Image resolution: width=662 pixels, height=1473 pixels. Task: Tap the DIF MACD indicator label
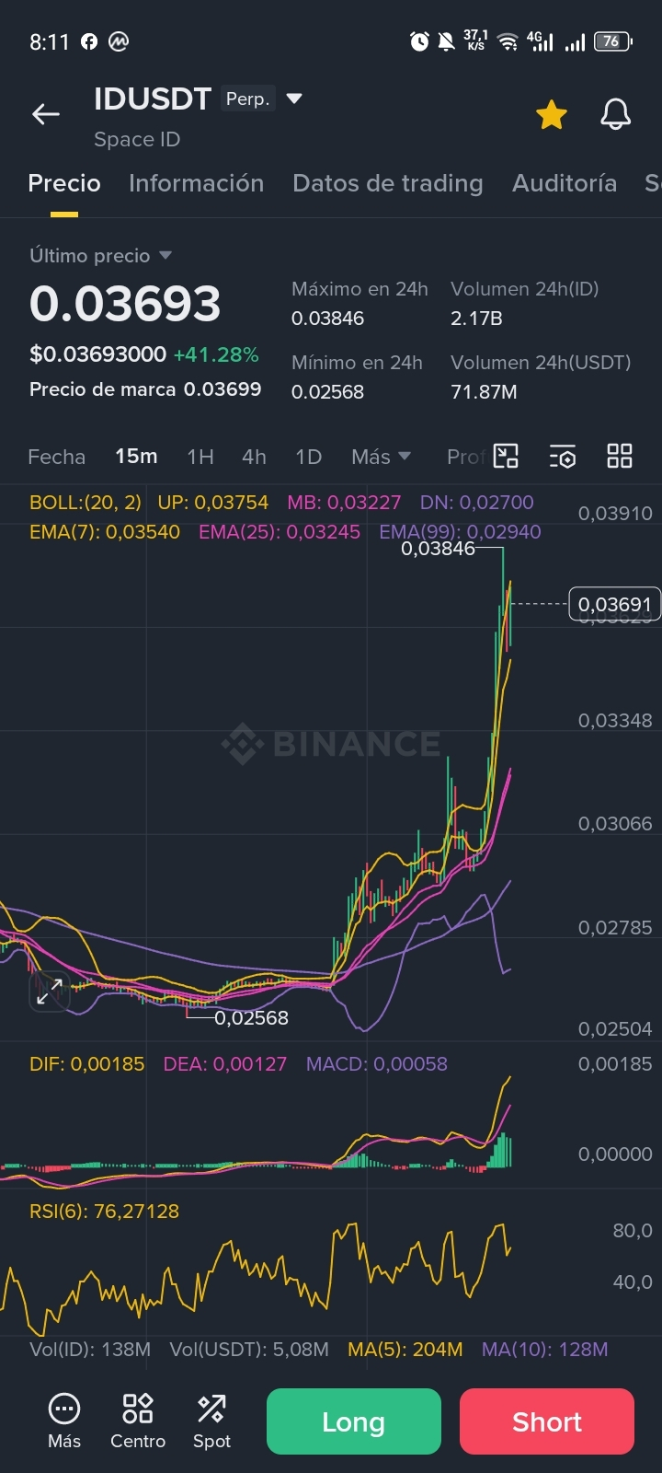pyautogui.click(x=87, y=1063)
